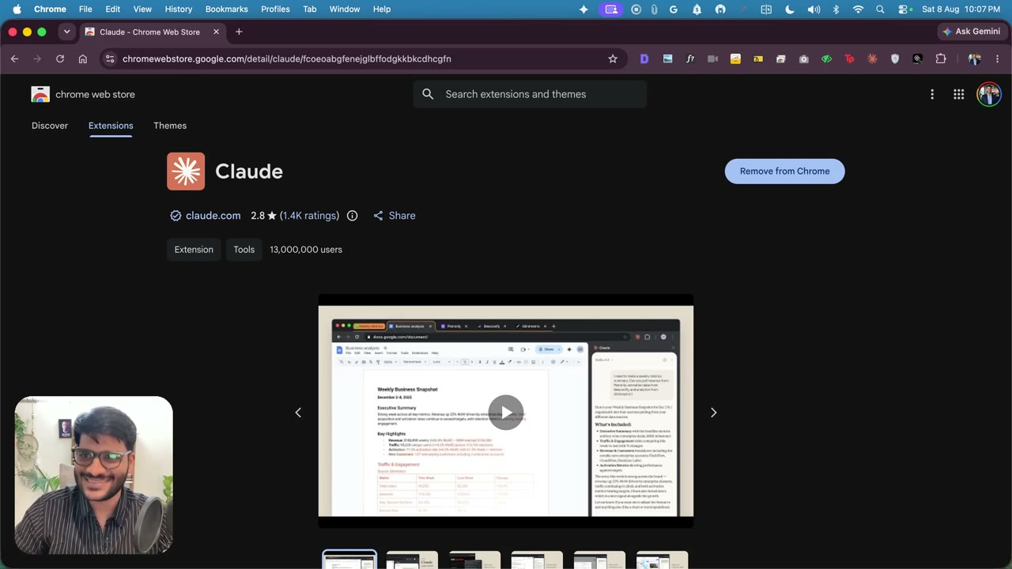1012x569 pixels.
Task: Click the search magnifier in the store search box
Action: [x=428, y=94]
